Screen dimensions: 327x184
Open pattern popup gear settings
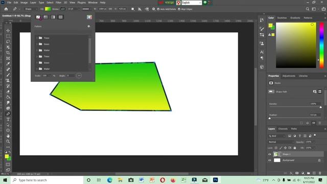(88, 26)
